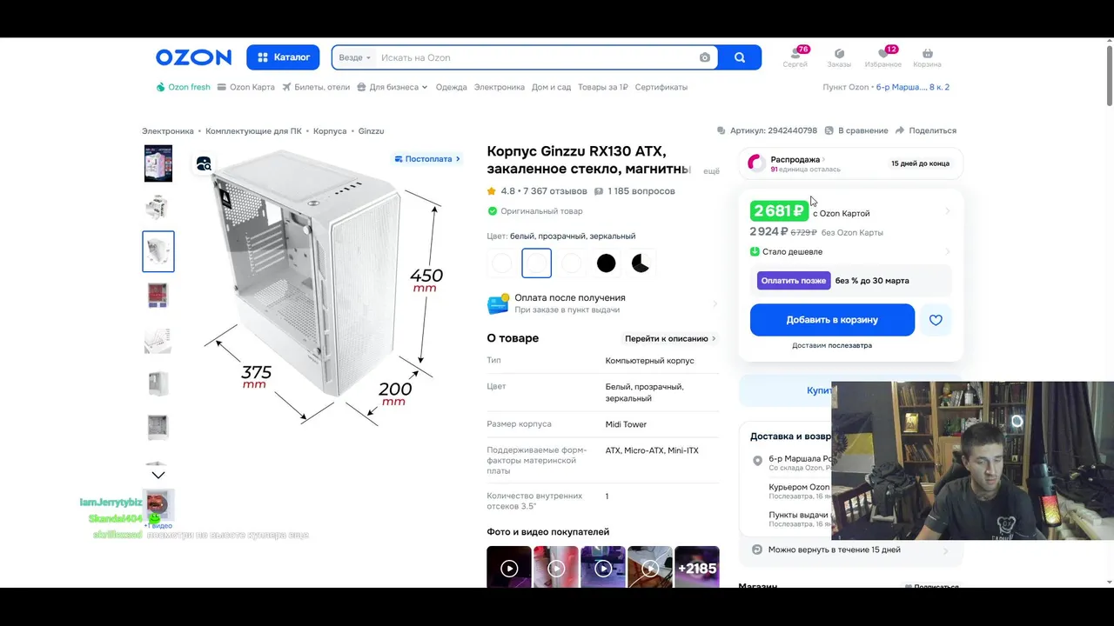Expand the Стало дешевле price info
1114x626 pixels.
(851, 251)
